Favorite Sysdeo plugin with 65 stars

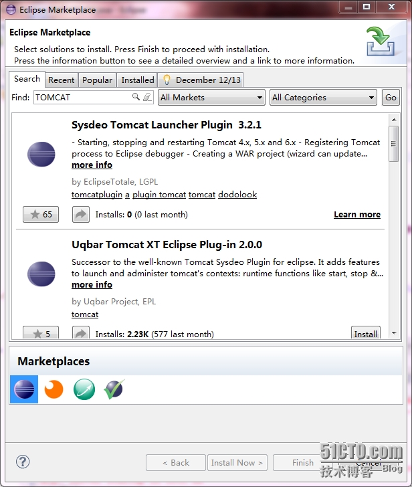coord(41,214)
